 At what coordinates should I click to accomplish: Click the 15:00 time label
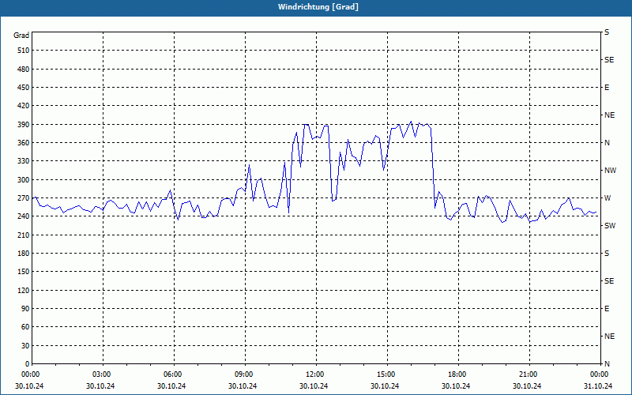click(x=386, y=374)
